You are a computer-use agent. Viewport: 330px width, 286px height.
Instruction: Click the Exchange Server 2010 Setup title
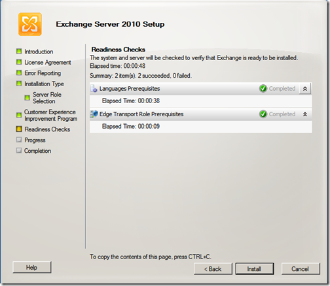coord(110,24)
